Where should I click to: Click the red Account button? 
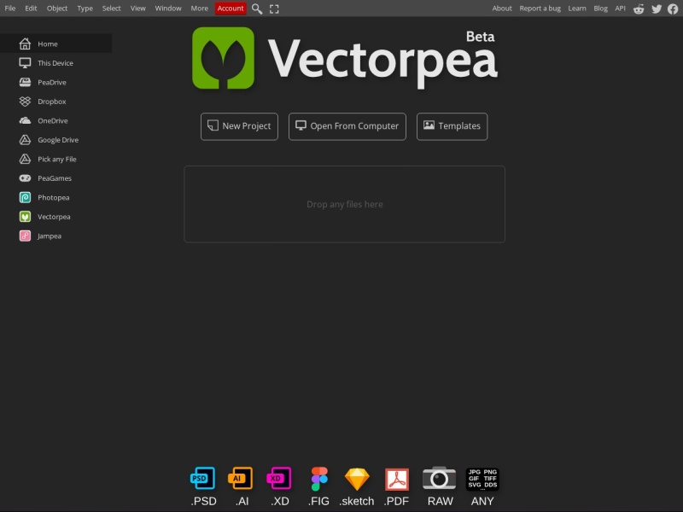[231, 9]
